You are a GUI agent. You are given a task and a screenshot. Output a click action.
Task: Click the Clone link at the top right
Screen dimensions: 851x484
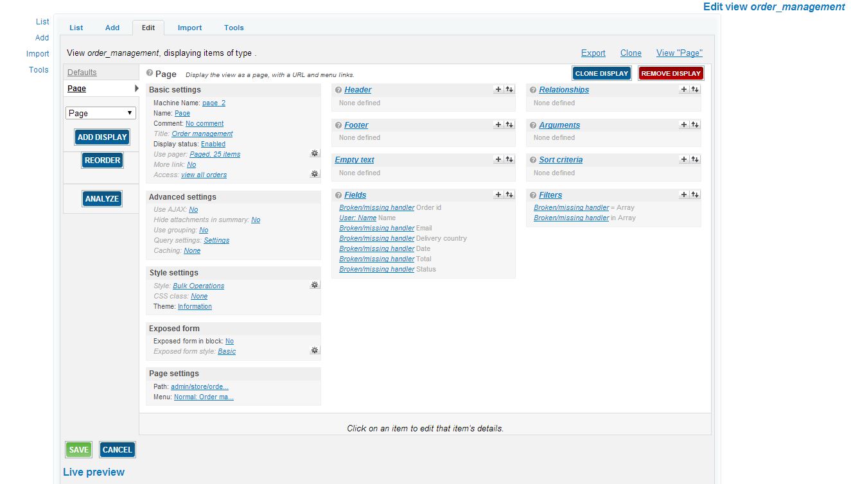coord(631,53)
